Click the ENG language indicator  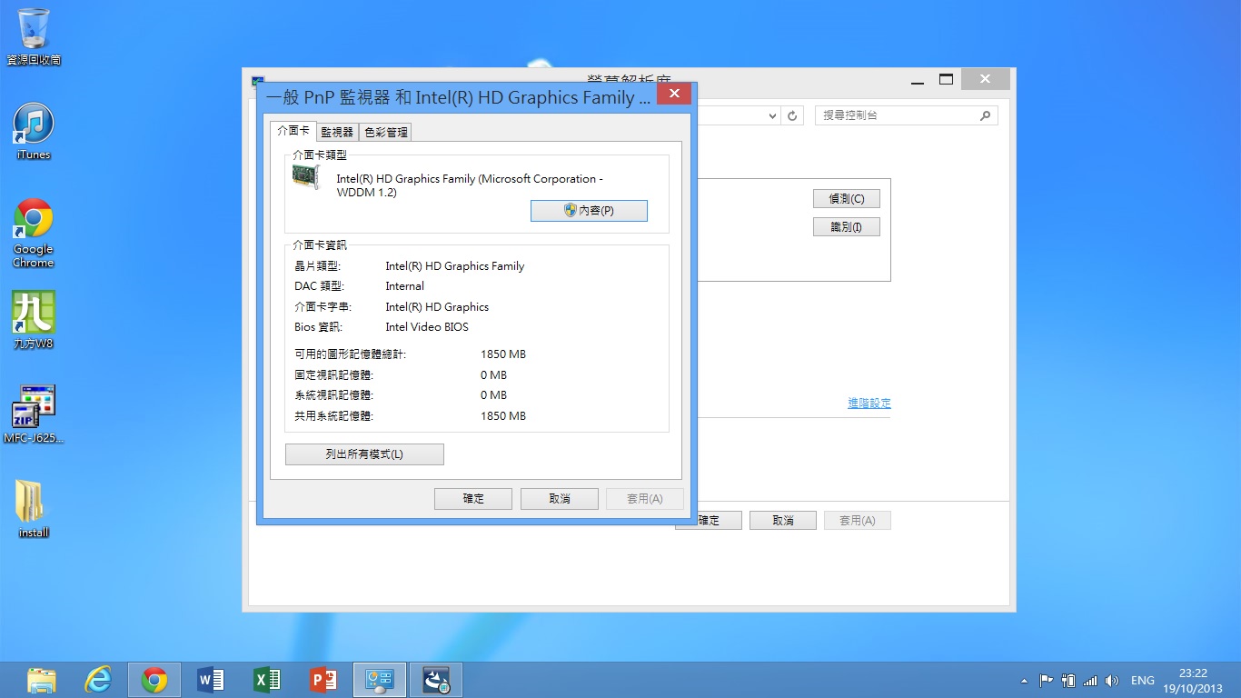pos(1142,681)
